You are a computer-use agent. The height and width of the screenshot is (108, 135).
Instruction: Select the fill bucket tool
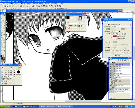coord(2,35)
